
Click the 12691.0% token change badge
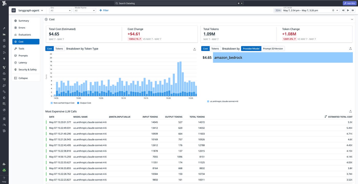click(x=289, y=39)
